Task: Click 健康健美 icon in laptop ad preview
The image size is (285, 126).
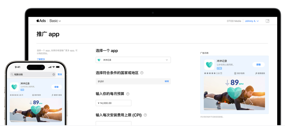Action: (x=256, y=73)
